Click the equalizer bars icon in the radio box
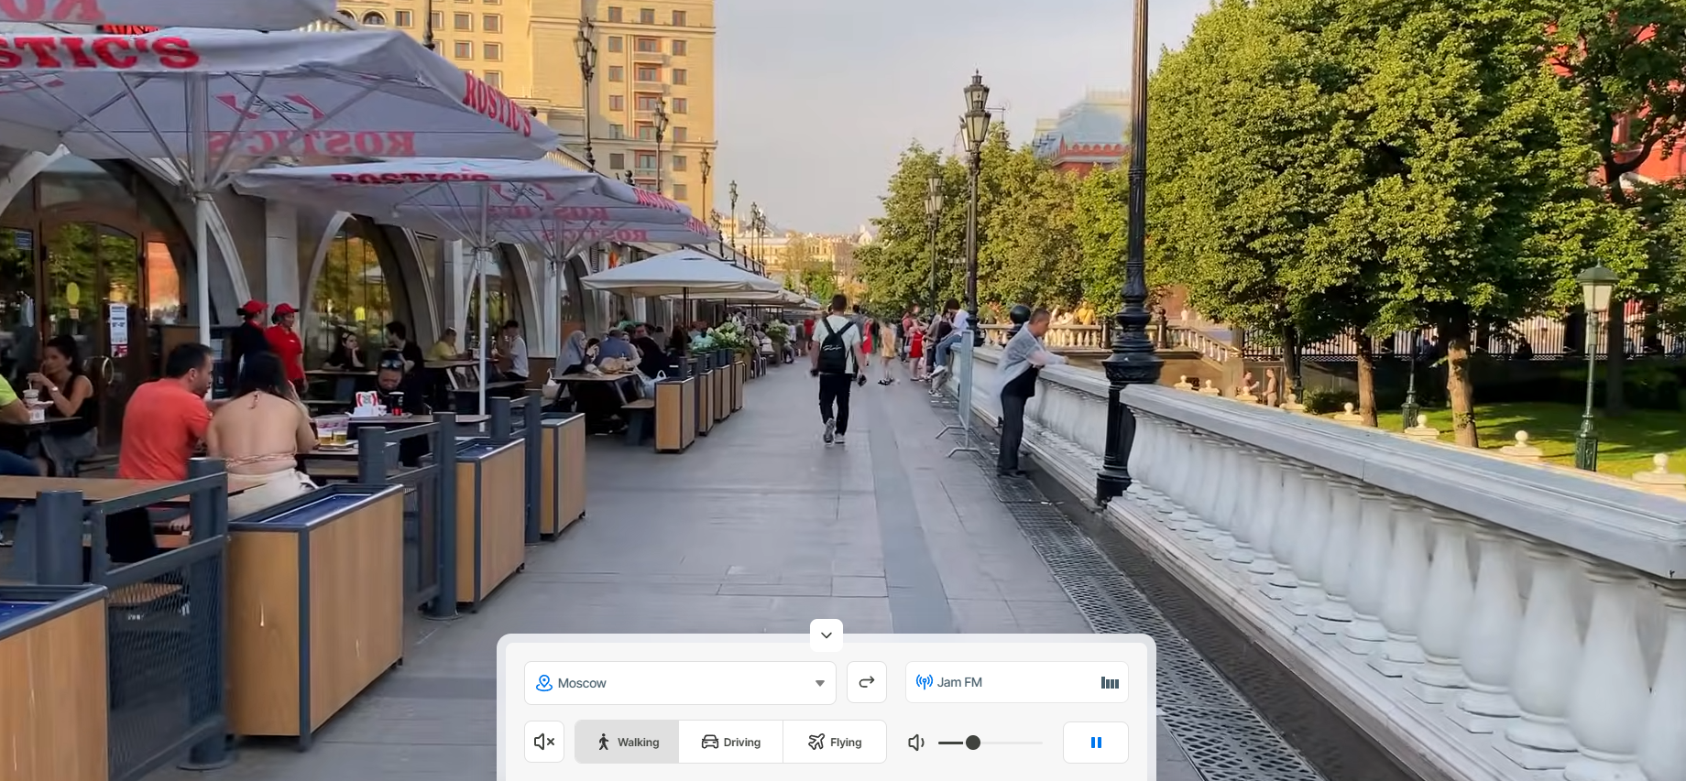Image resolution: width=1686 pixels, height=781 pixels. pos(1110,683)
